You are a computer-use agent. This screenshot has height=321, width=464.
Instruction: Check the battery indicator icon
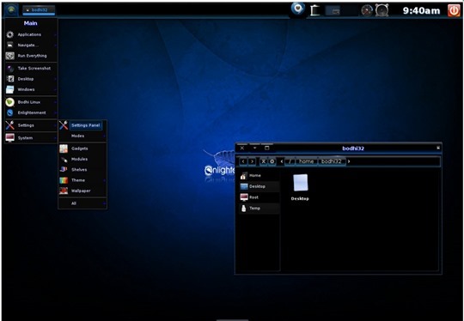coord(314,10)
